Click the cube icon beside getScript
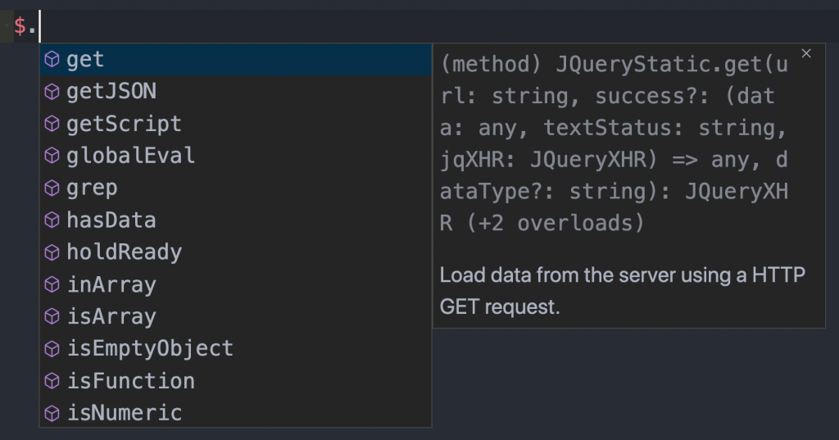 coord(52,124)
